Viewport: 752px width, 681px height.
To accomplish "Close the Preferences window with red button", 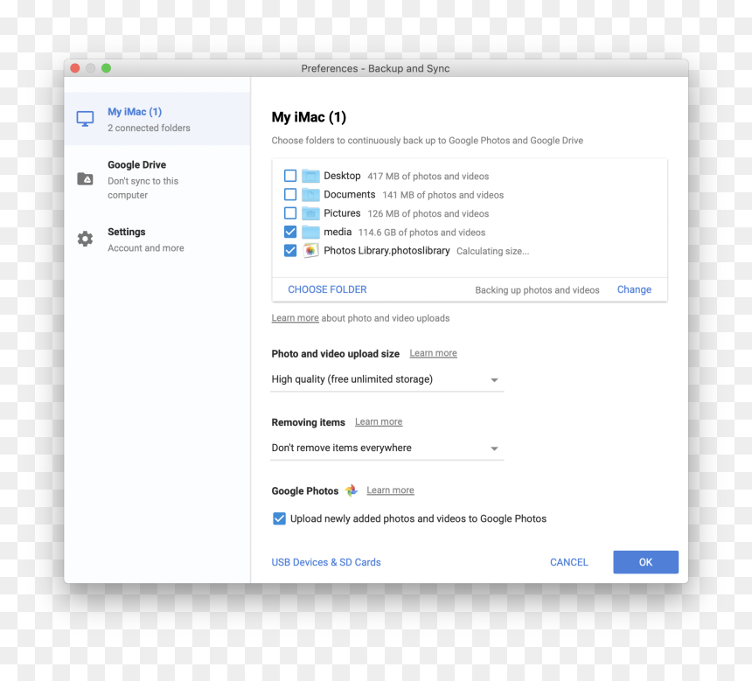I will pos(75,68).
